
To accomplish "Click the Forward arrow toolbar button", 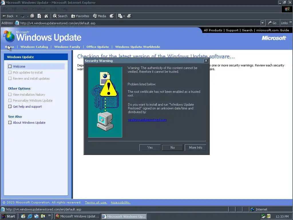I will (22, 16).
